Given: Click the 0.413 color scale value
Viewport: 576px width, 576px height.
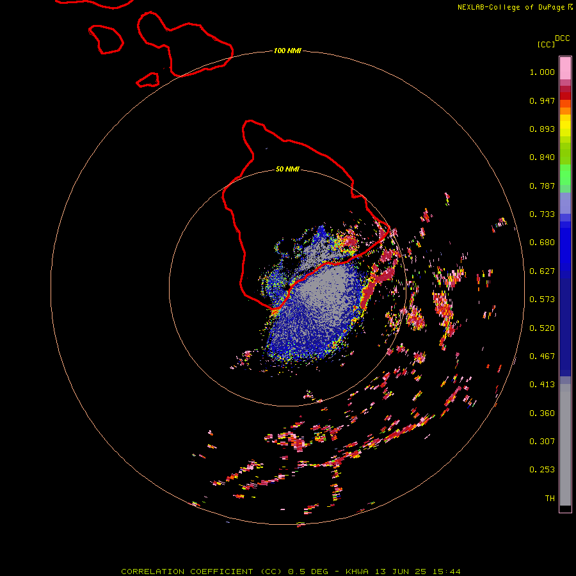Looking at the screenshot, I should [x=542, y=385].
